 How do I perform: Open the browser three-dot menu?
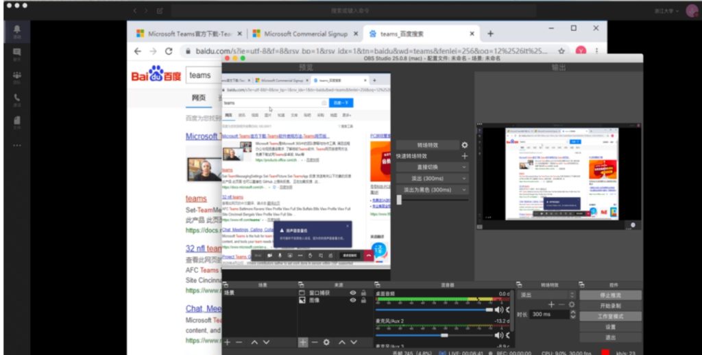click(596, 51)
